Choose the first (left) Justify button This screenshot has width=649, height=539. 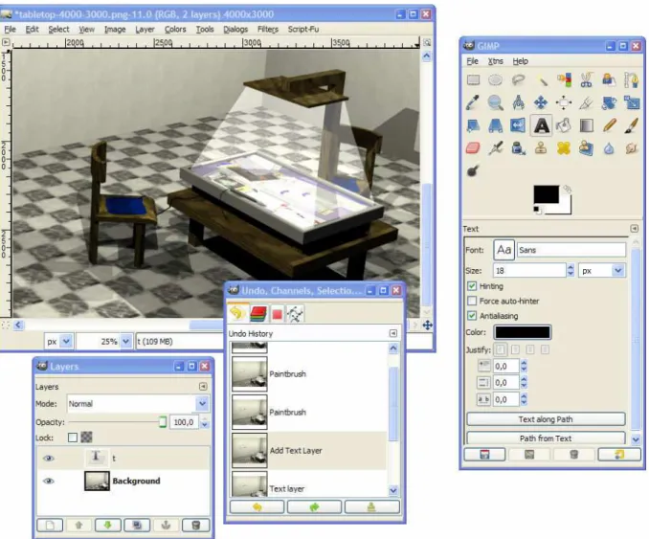(501, 350)
